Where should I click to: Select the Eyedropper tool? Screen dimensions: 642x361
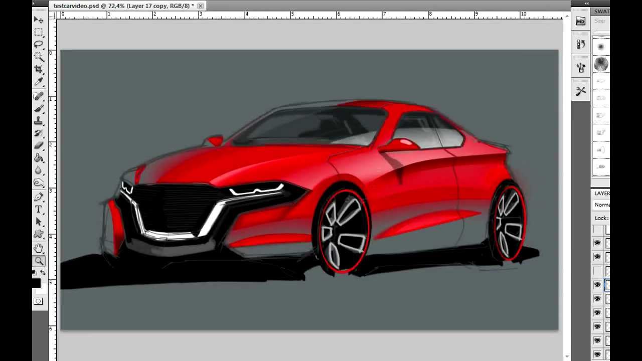click(x=39, y=82)
